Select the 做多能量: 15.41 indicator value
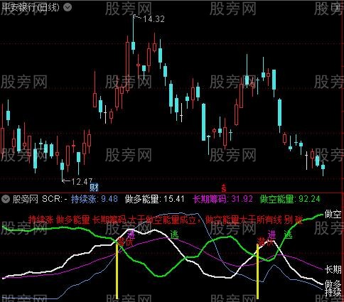 point(154,199)
